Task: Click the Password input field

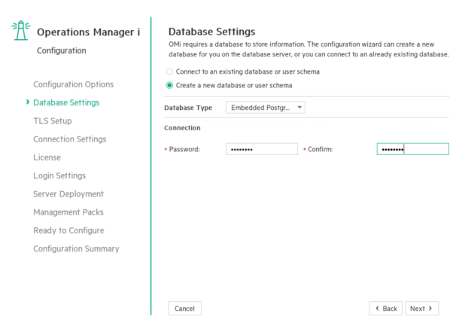Action: 262,149
